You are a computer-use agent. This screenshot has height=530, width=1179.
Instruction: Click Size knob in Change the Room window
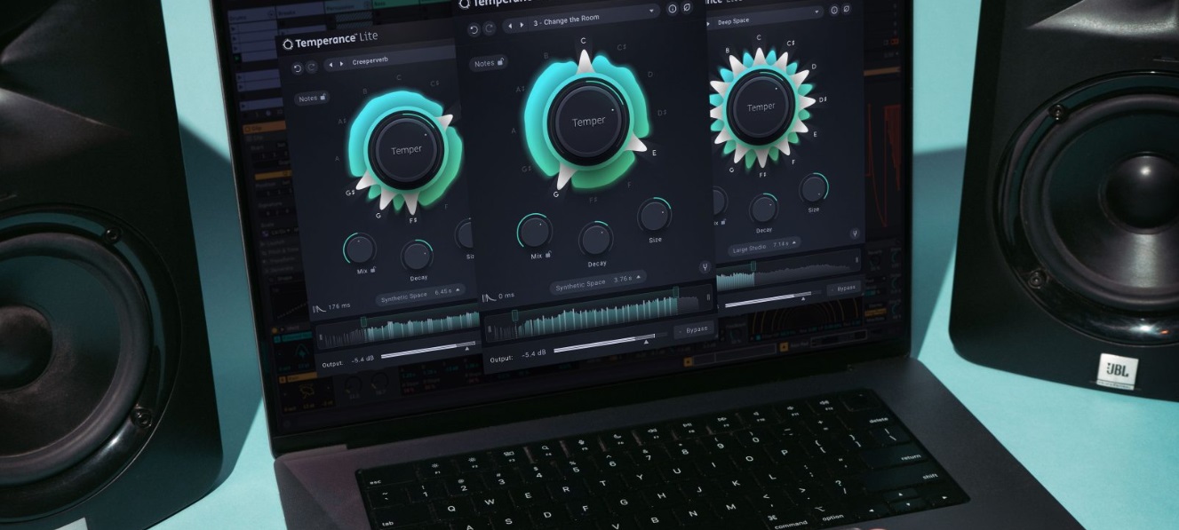tap(654, 215)
